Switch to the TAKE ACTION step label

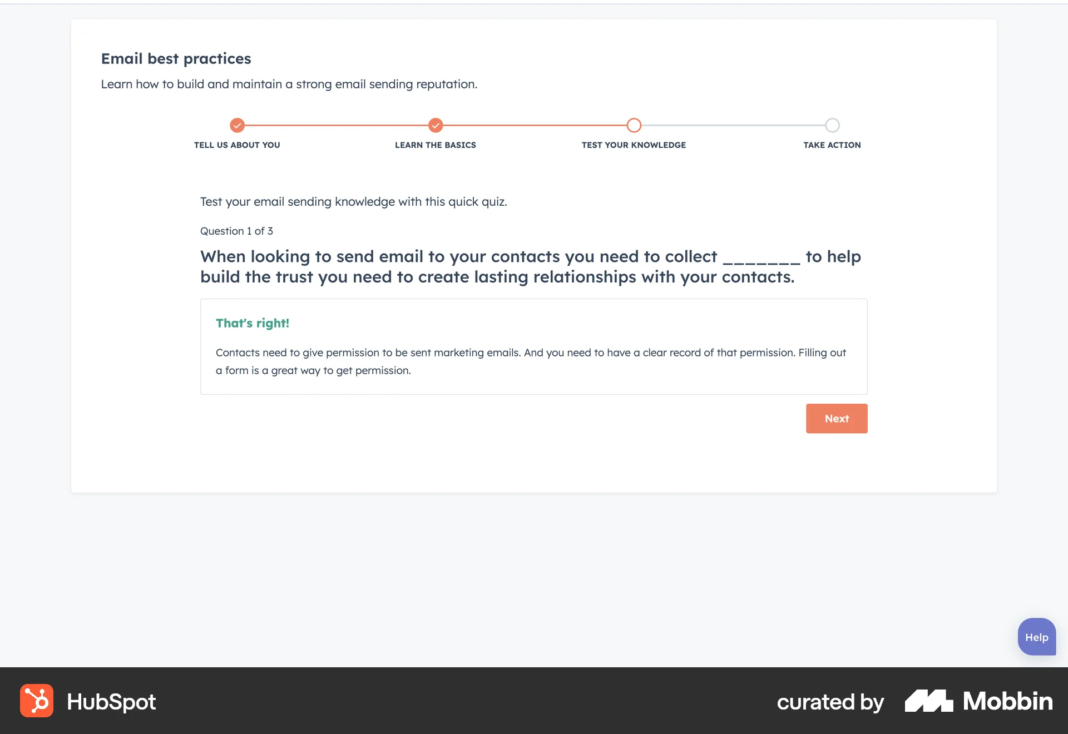[x=832, y=145]
